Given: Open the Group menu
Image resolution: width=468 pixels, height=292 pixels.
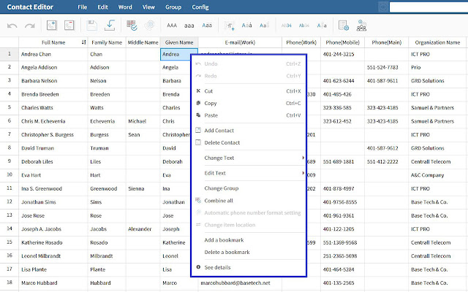Looking at the screenshot, I should [x=173, y=7].
